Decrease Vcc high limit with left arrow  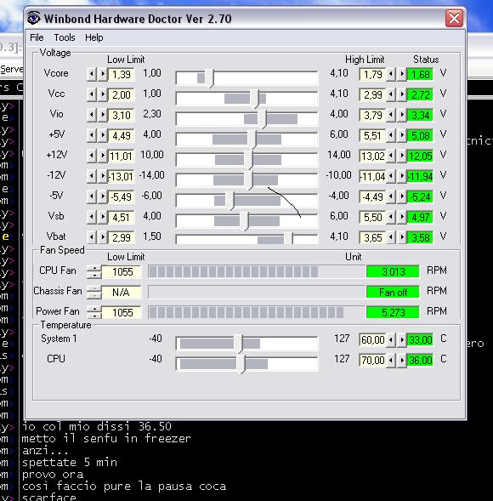tap(391, 95)
